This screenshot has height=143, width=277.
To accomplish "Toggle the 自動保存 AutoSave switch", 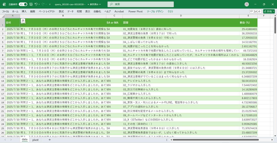I will [x=23, y=4].
